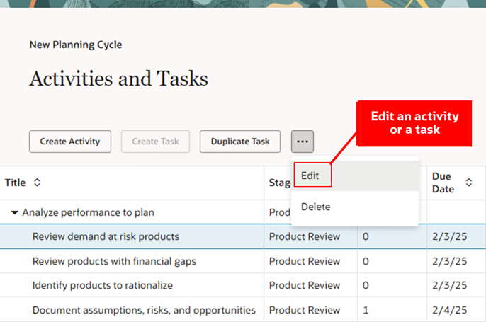
Task: Click Product Review stage for Identify products row
Action: tap(305, 285)
